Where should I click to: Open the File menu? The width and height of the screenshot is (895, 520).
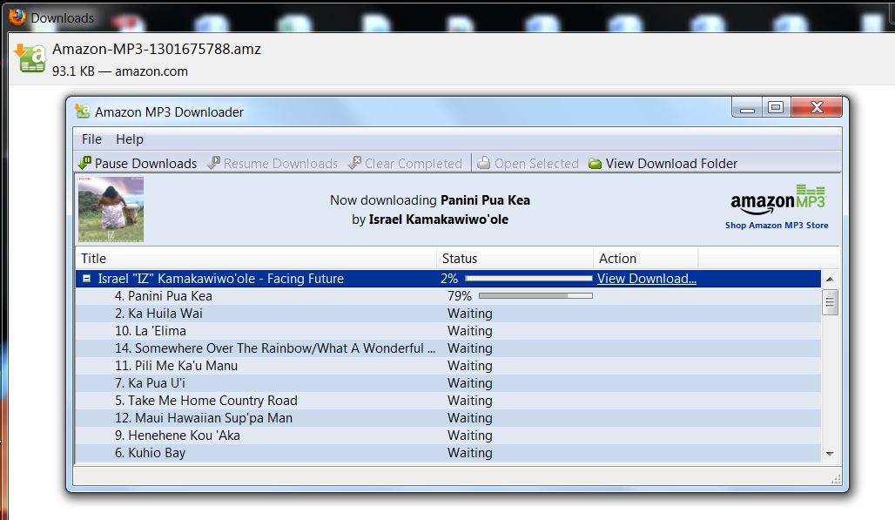click(x=91, y=139)
